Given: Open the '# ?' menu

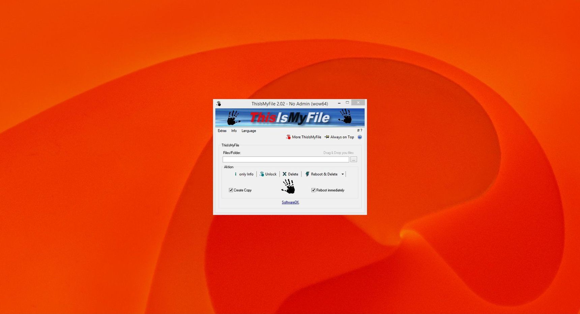Looking at the screenshot, I should (359, 130).
